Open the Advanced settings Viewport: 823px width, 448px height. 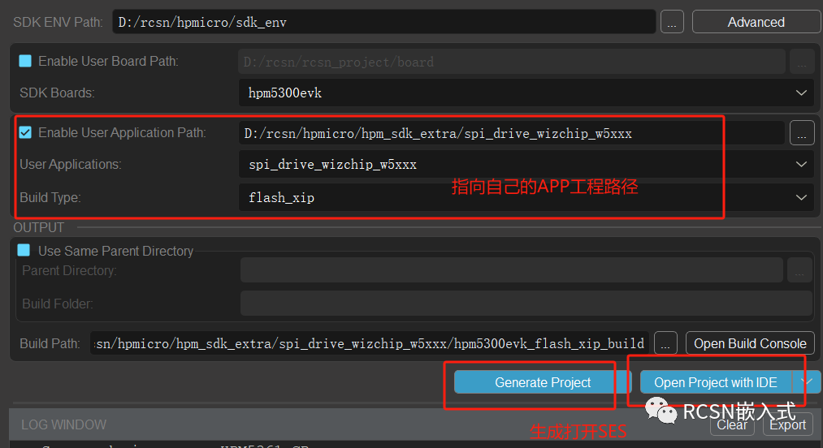[x=756, y=22]
